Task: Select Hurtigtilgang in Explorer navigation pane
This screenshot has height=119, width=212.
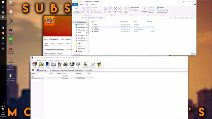Action: tap(81, 22)
